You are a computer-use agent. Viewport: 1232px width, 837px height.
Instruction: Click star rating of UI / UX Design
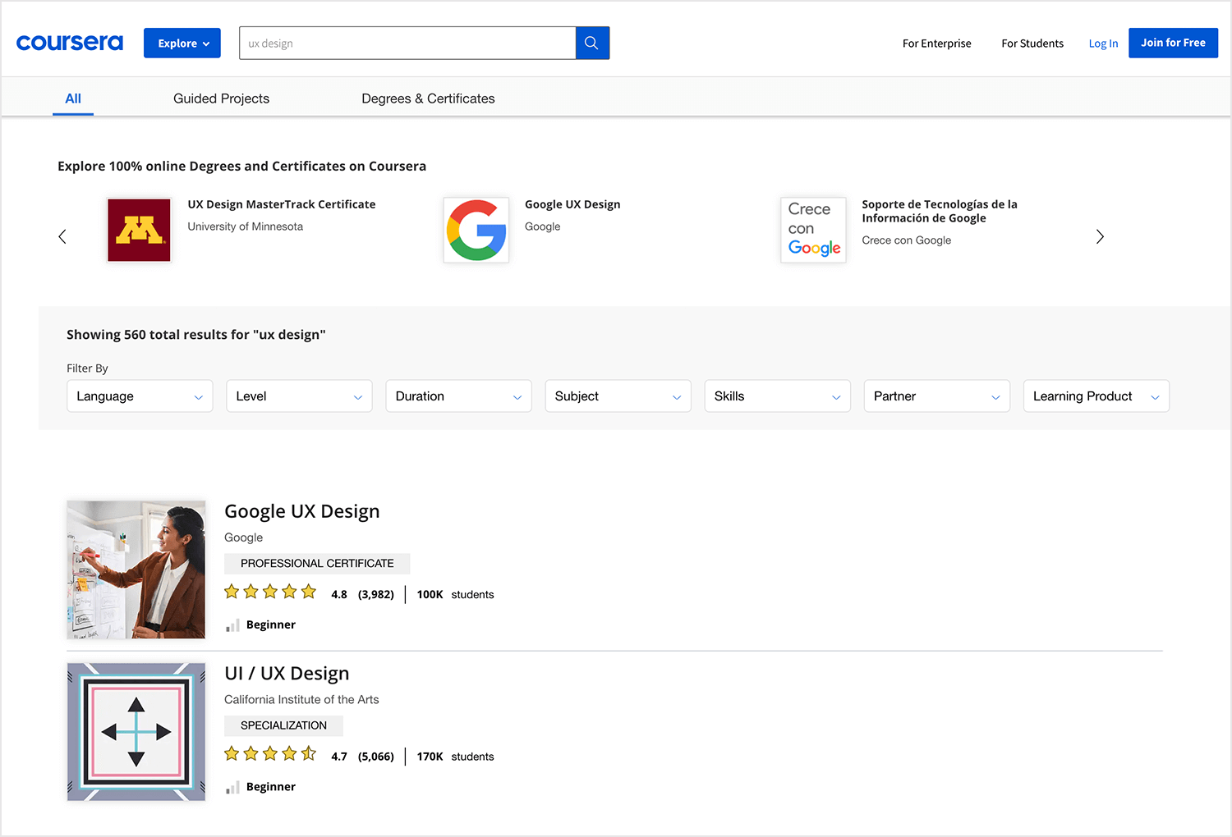270,753
